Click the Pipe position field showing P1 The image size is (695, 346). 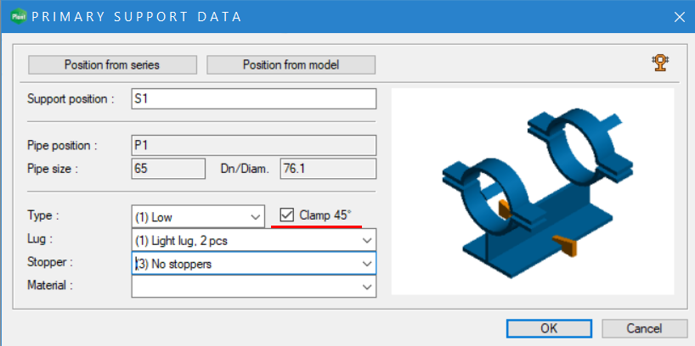point(253,145)
